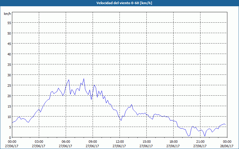Select the 55 y-axis label
Screen dimensions: 239x149
pyautogui.click(x=9, y=23)
